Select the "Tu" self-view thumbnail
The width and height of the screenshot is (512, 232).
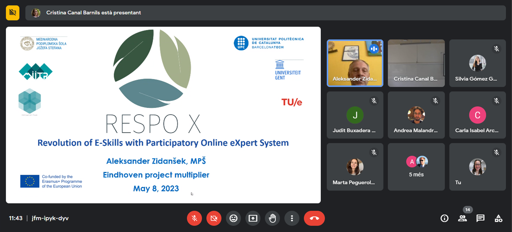click(x=477, y=167)
